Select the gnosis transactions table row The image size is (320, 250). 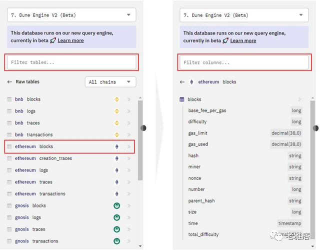[x=69, y=241]
